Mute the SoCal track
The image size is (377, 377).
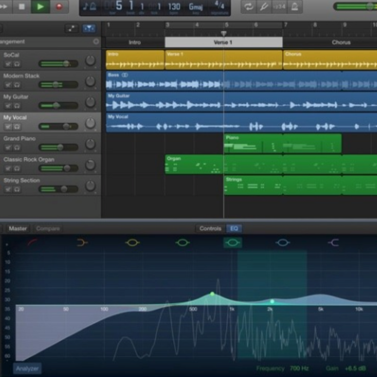[x=8, y=64]
